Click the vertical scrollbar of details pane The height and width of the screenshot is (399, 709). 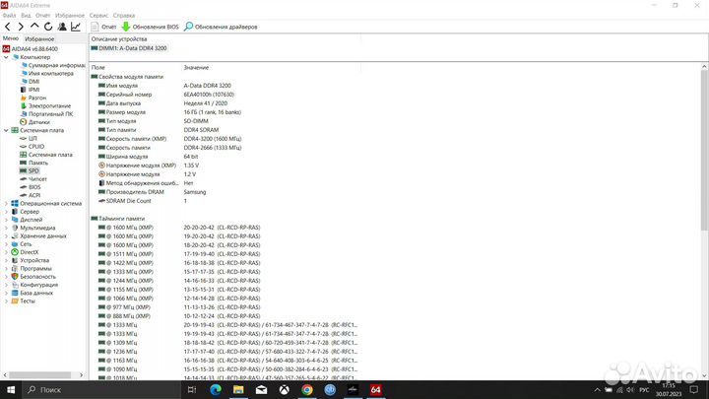[704, 197]
